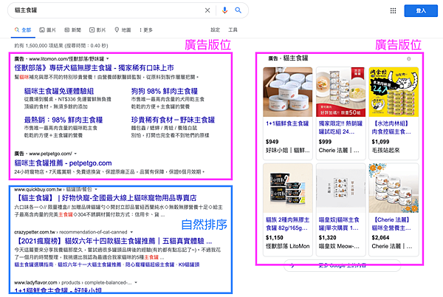Click the 更多 Google 上的內容 button

[342, 266]
